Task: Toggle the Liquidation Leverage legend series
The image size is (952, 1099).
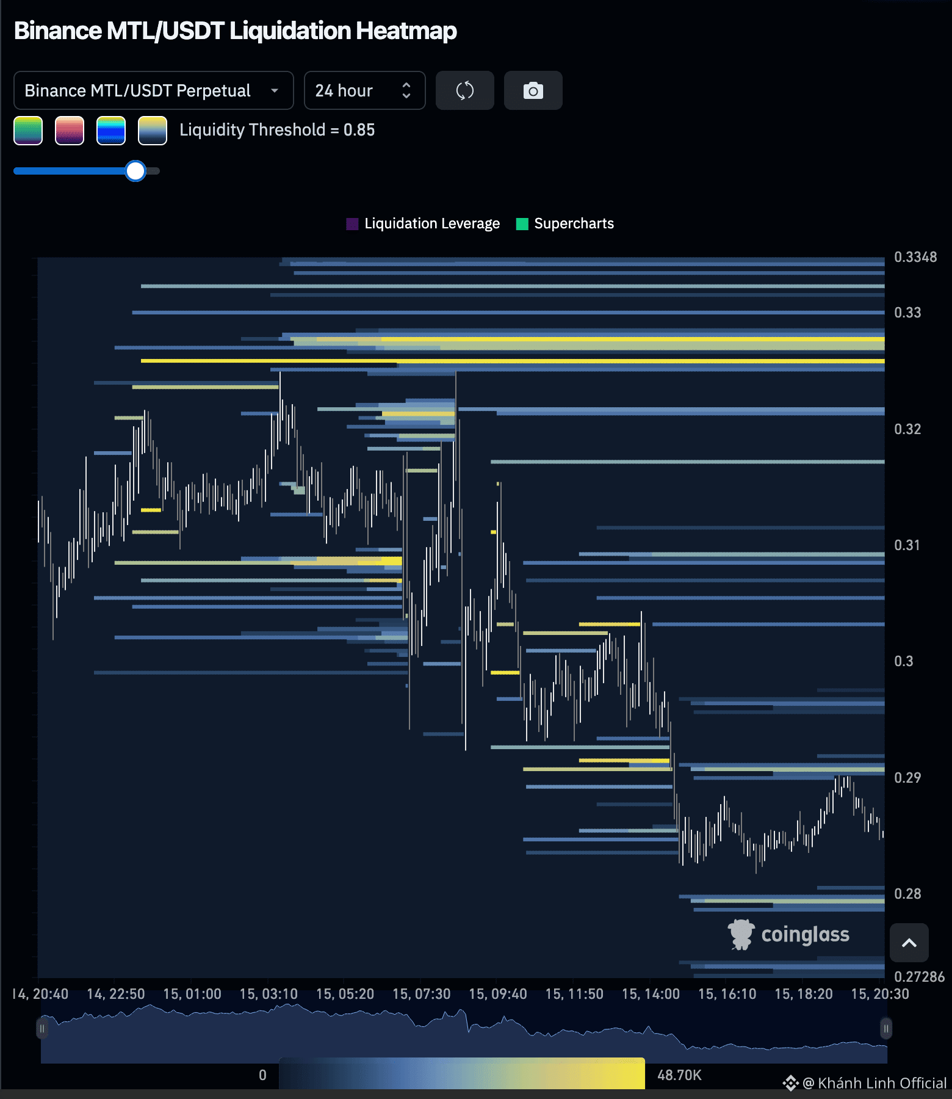Action: (x=423, y=223)
